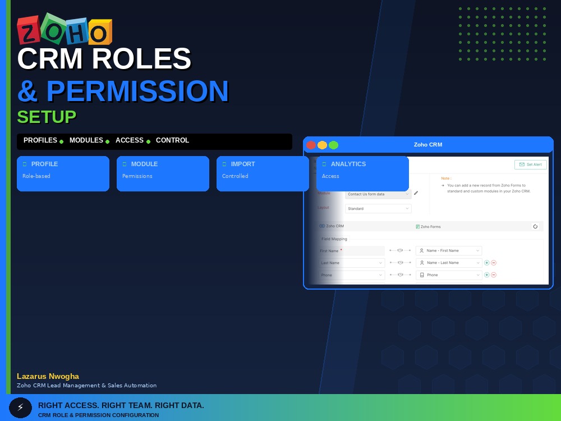Viewport: 561px width, 421px height.
Task: Click the red minus icon in the Last Name row
Action: click(494, 263)
